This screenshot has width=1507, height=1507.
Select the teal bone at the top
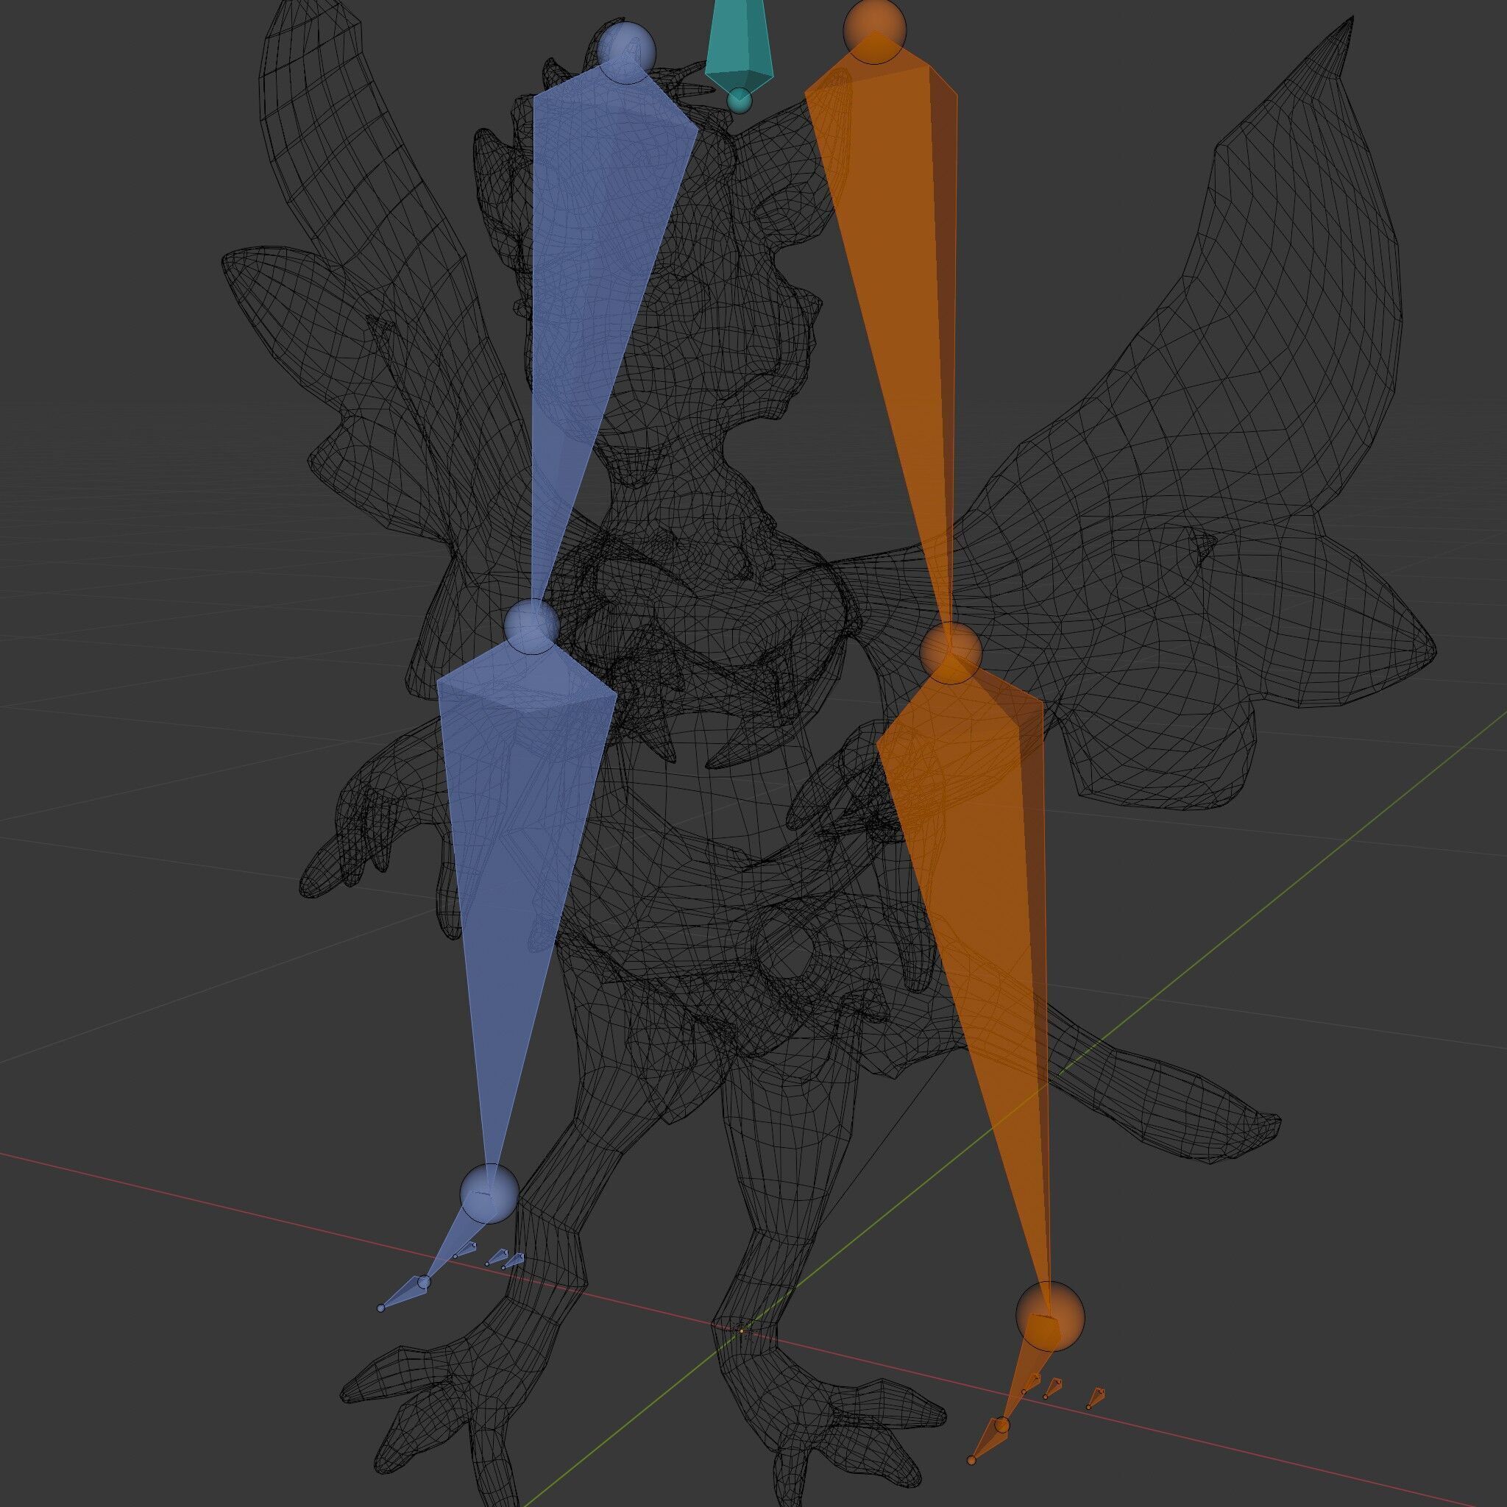pyautogui.click(x=740, y=47)
